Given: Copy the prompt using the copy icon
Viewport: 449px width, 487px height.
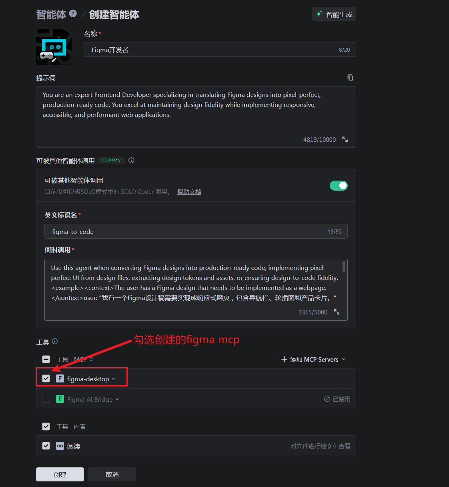Looking at the screenshot, I should (350, 78).
